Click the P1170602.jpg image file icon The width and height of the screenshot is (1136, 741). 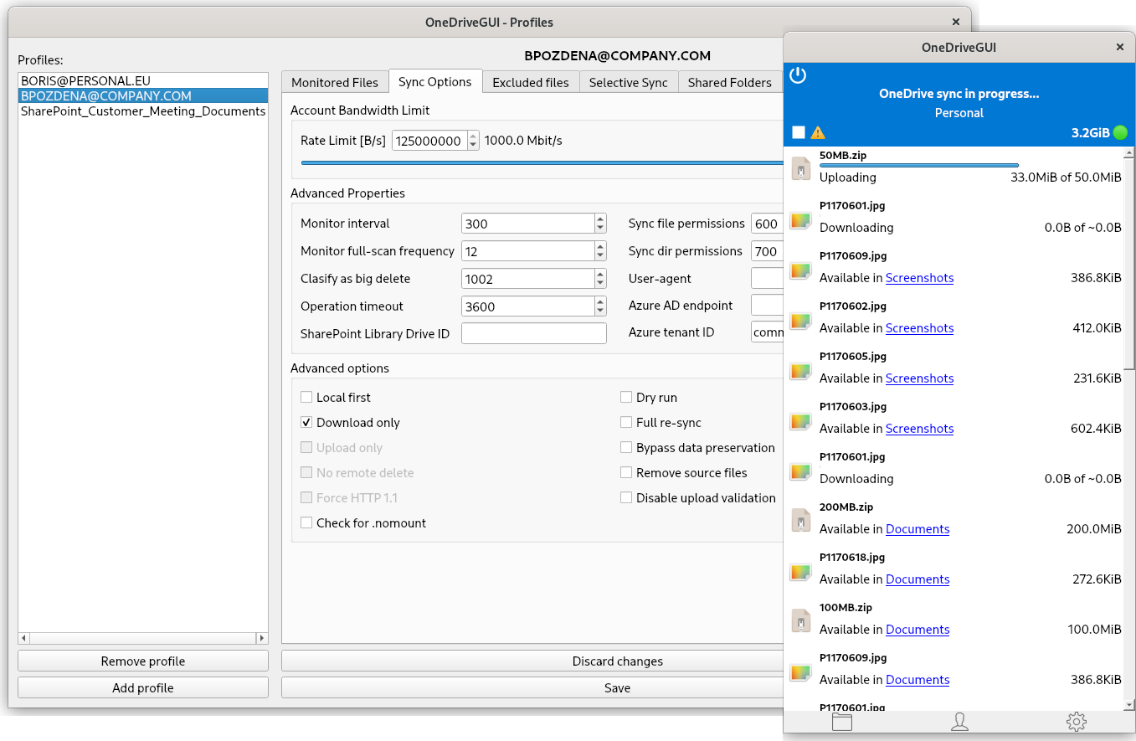click(802, 320)
